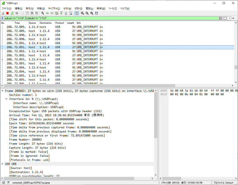238x185 pixels.
Task: Add a filter button with plus
Action: coord(233,18)
